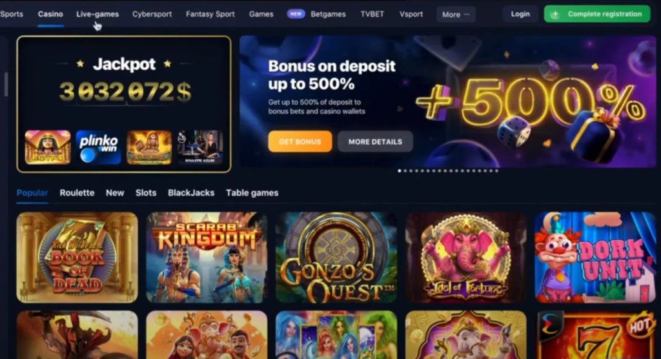
Task: Switch to the Live-games menu item
Action: [x=97, y=14]
